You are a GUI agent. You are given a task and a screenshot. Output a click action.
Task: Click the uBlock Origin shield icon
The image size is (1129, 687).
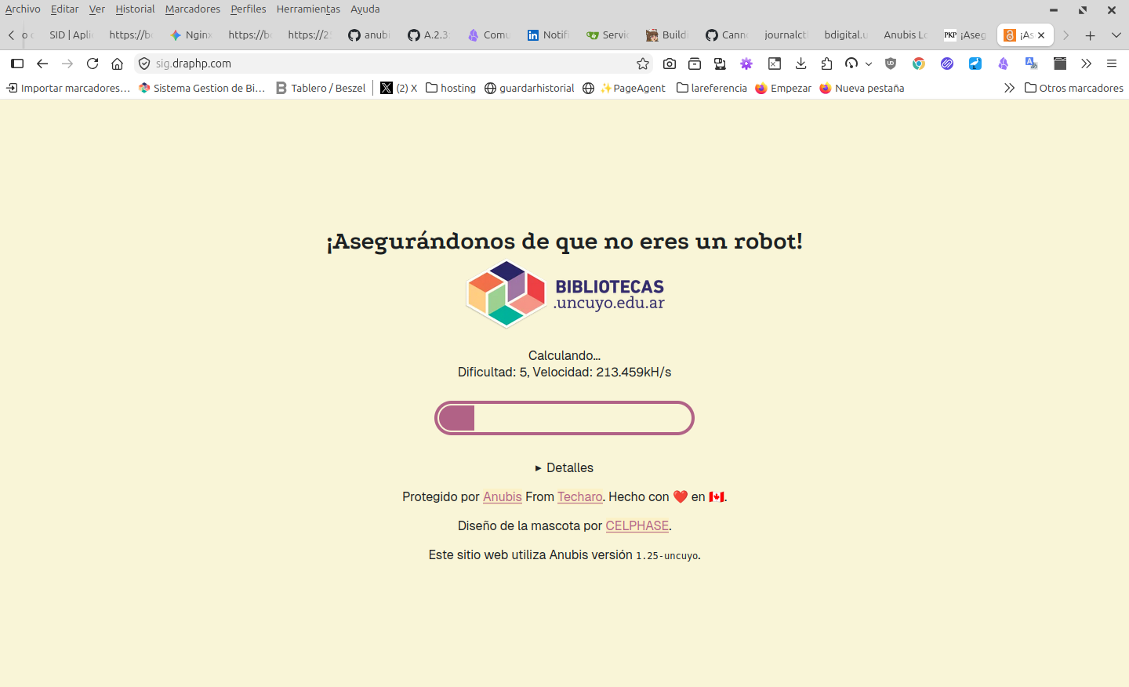[891, 64]
